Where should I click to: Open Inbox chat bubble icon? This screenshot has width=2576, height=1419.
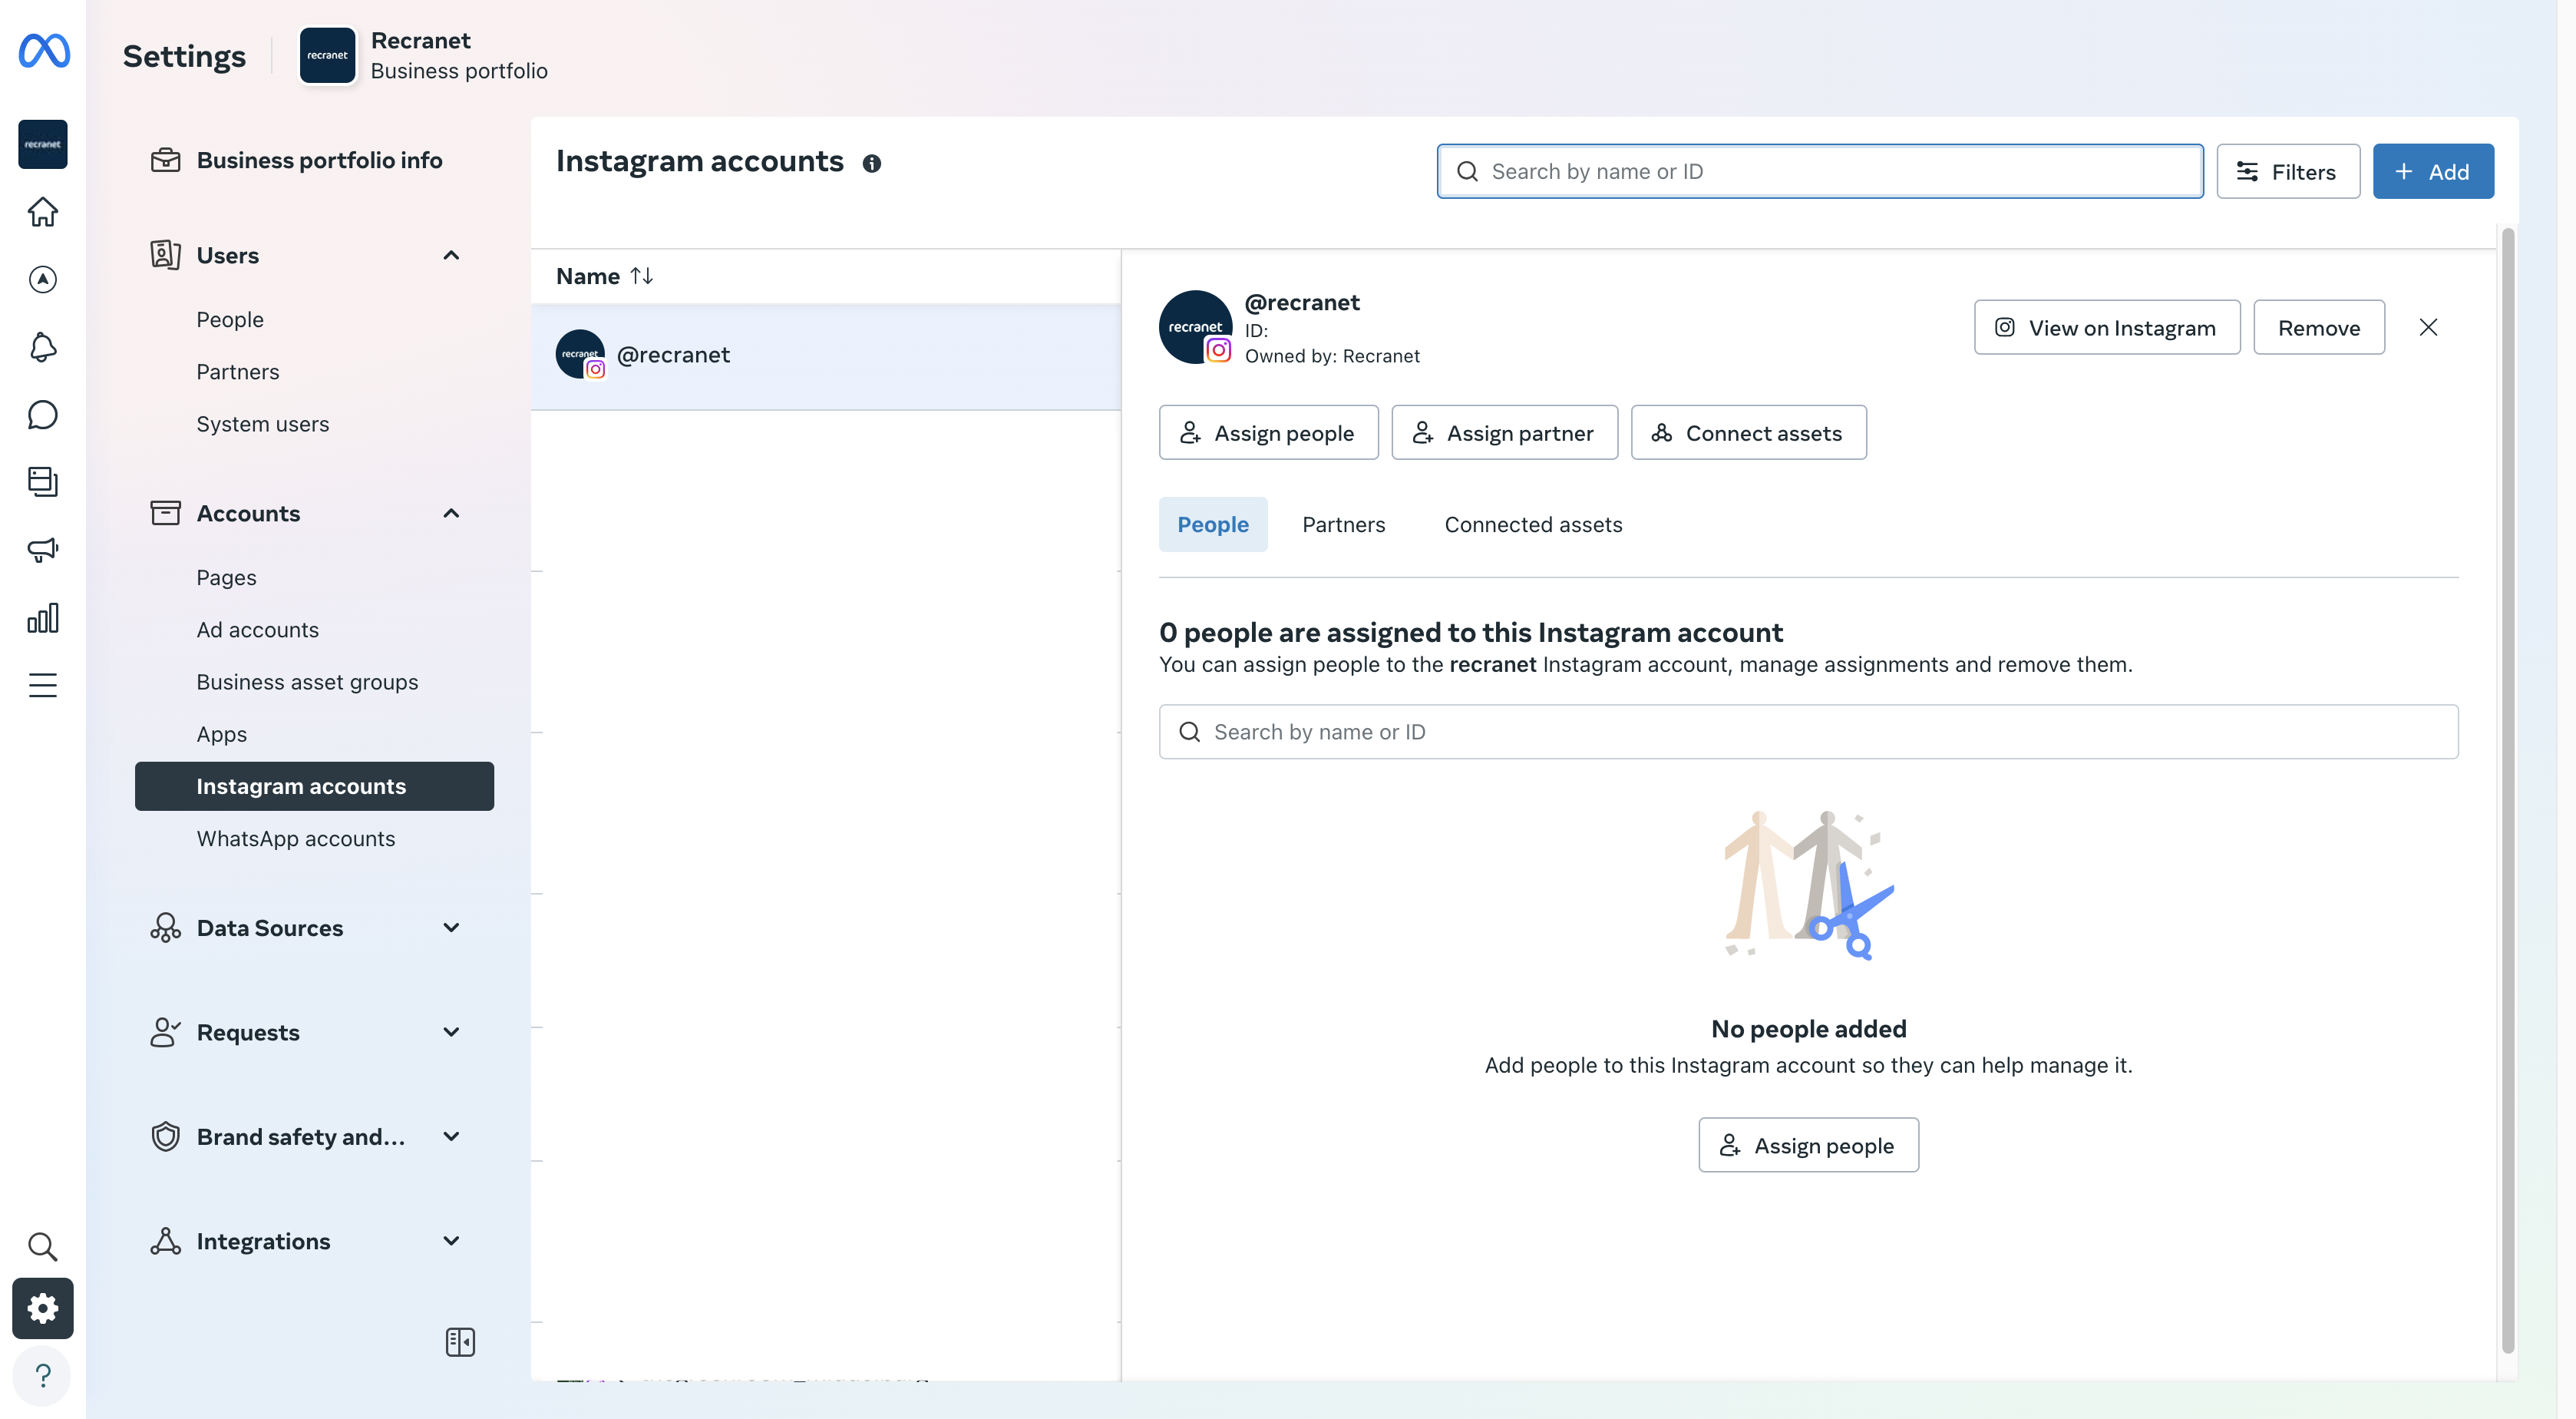click(x=43, y=415)
